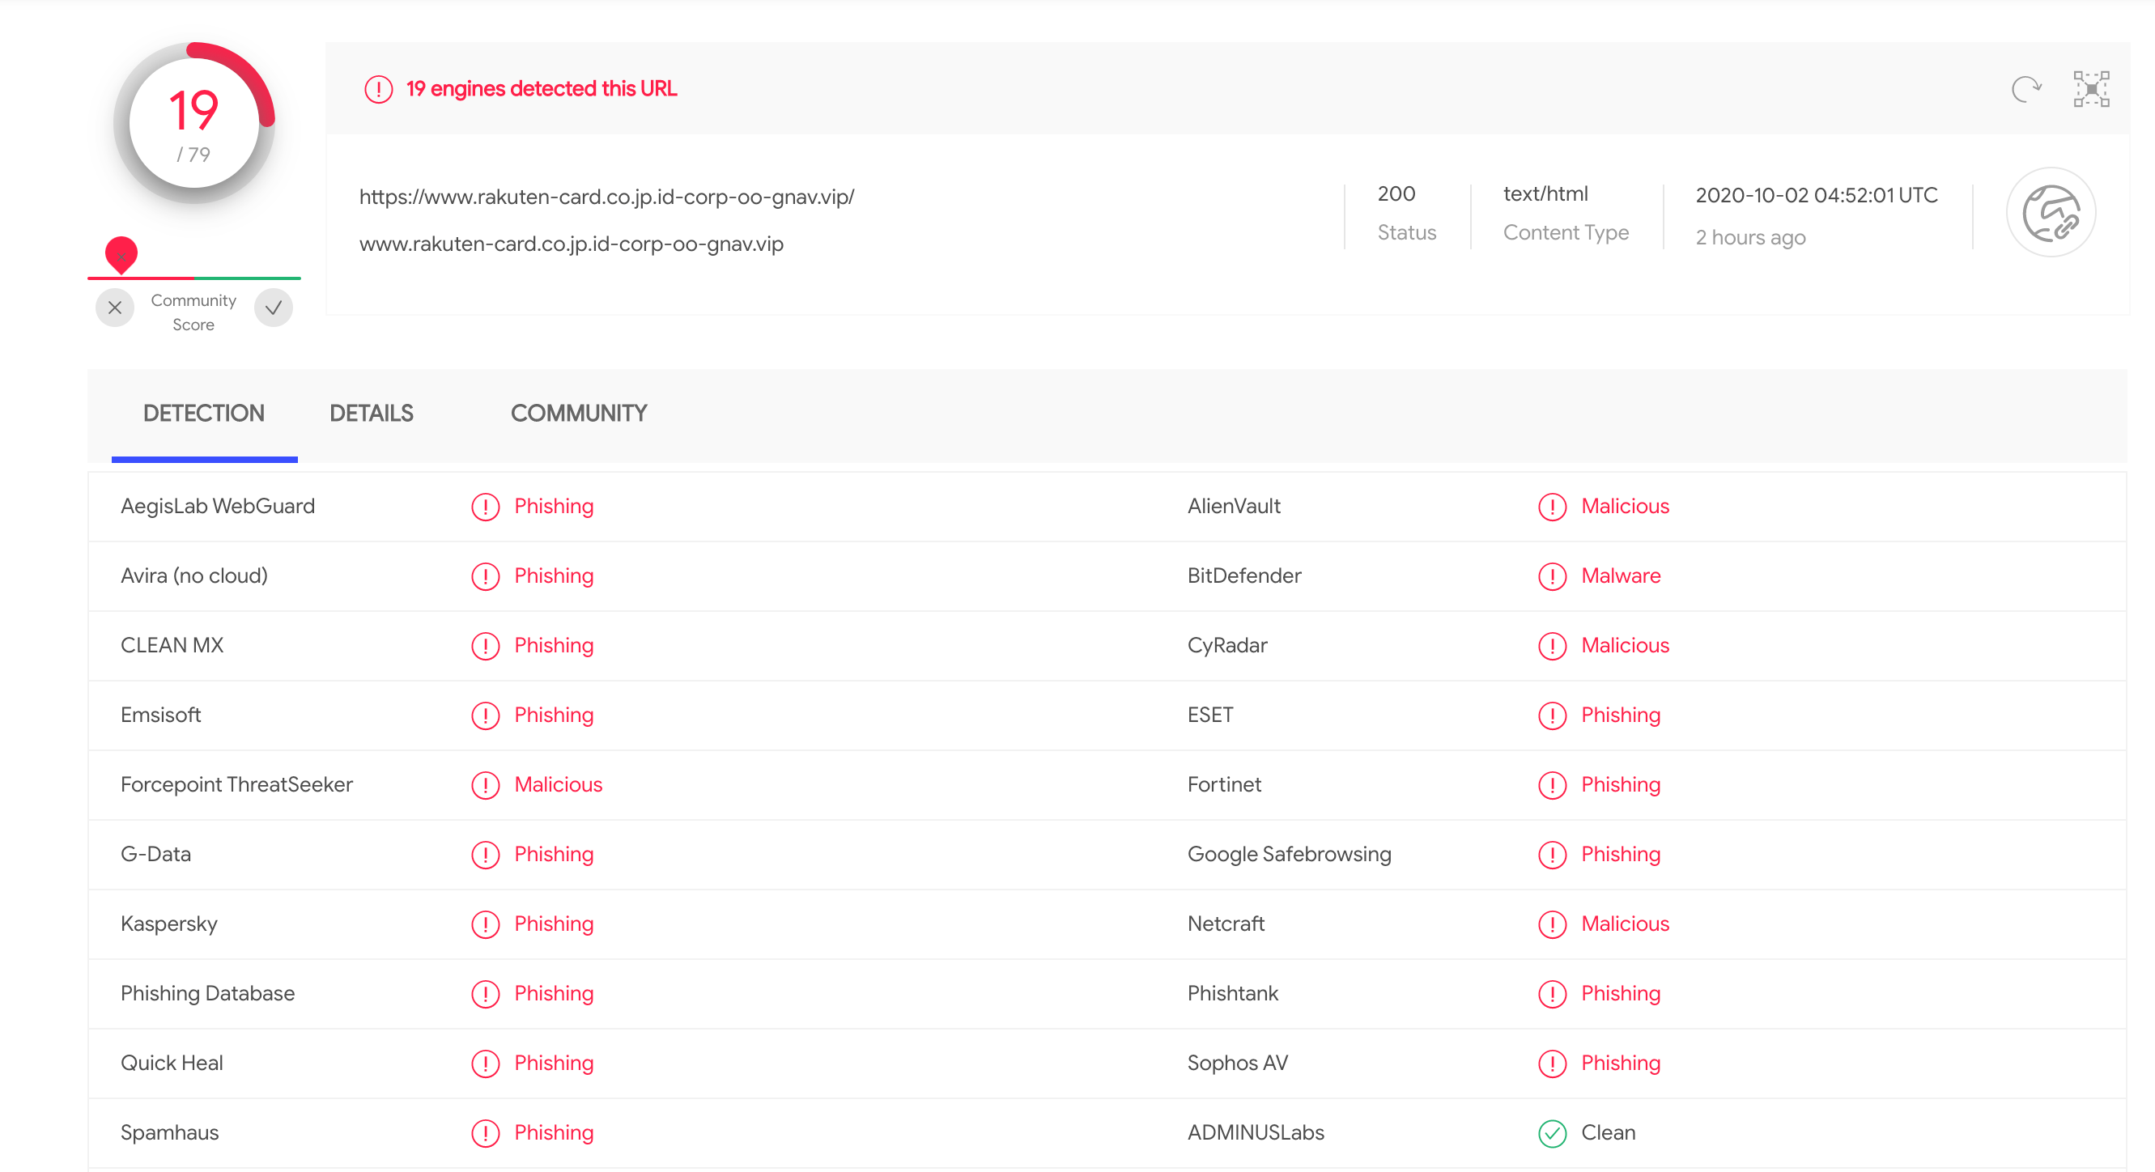The width and height of the screenshot is (2155, 1172).
Task: Click the Netcraft malicious warning icon
Action: point(1552,924)
